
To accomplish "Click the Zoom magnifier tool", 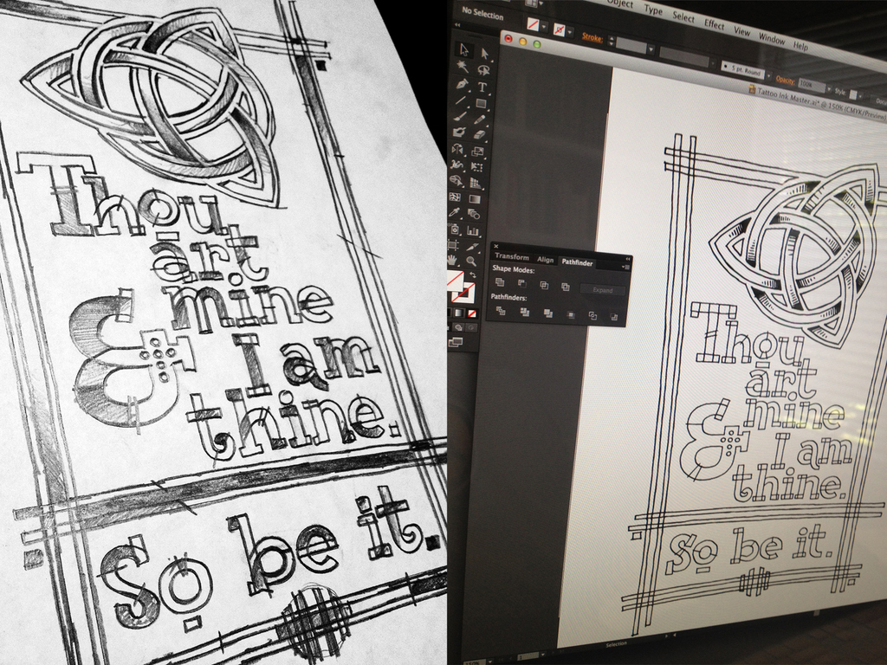I will click(x=471, y=261).
